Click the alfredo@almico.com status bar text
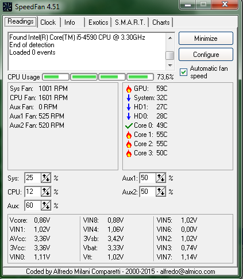The image size is (243, 279). [x=187, y=272]
